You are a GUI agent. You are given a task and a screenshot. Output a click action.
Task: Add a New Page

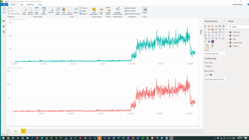pos(58,11)
